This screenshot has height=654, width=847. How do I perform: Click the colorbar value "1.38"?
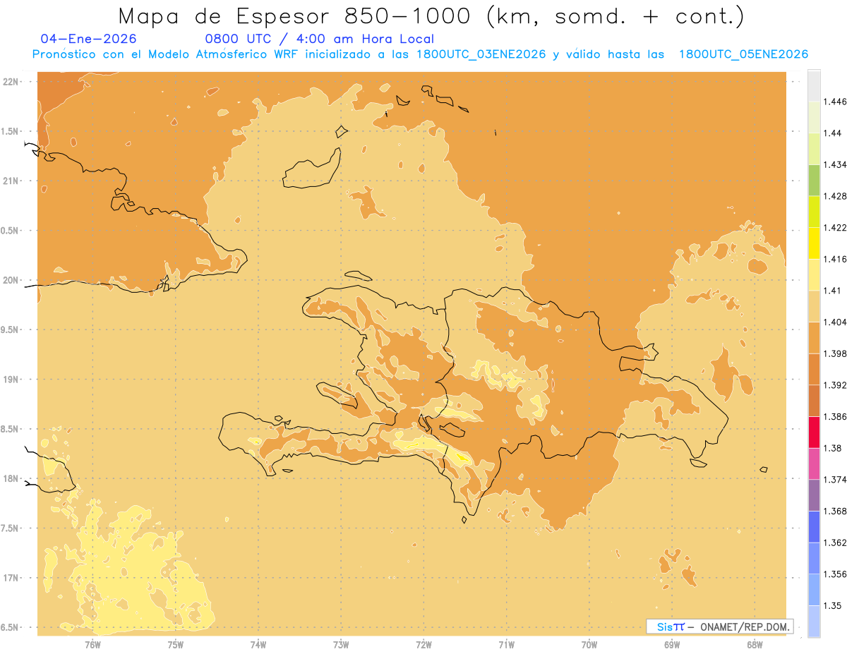point(834,448)
